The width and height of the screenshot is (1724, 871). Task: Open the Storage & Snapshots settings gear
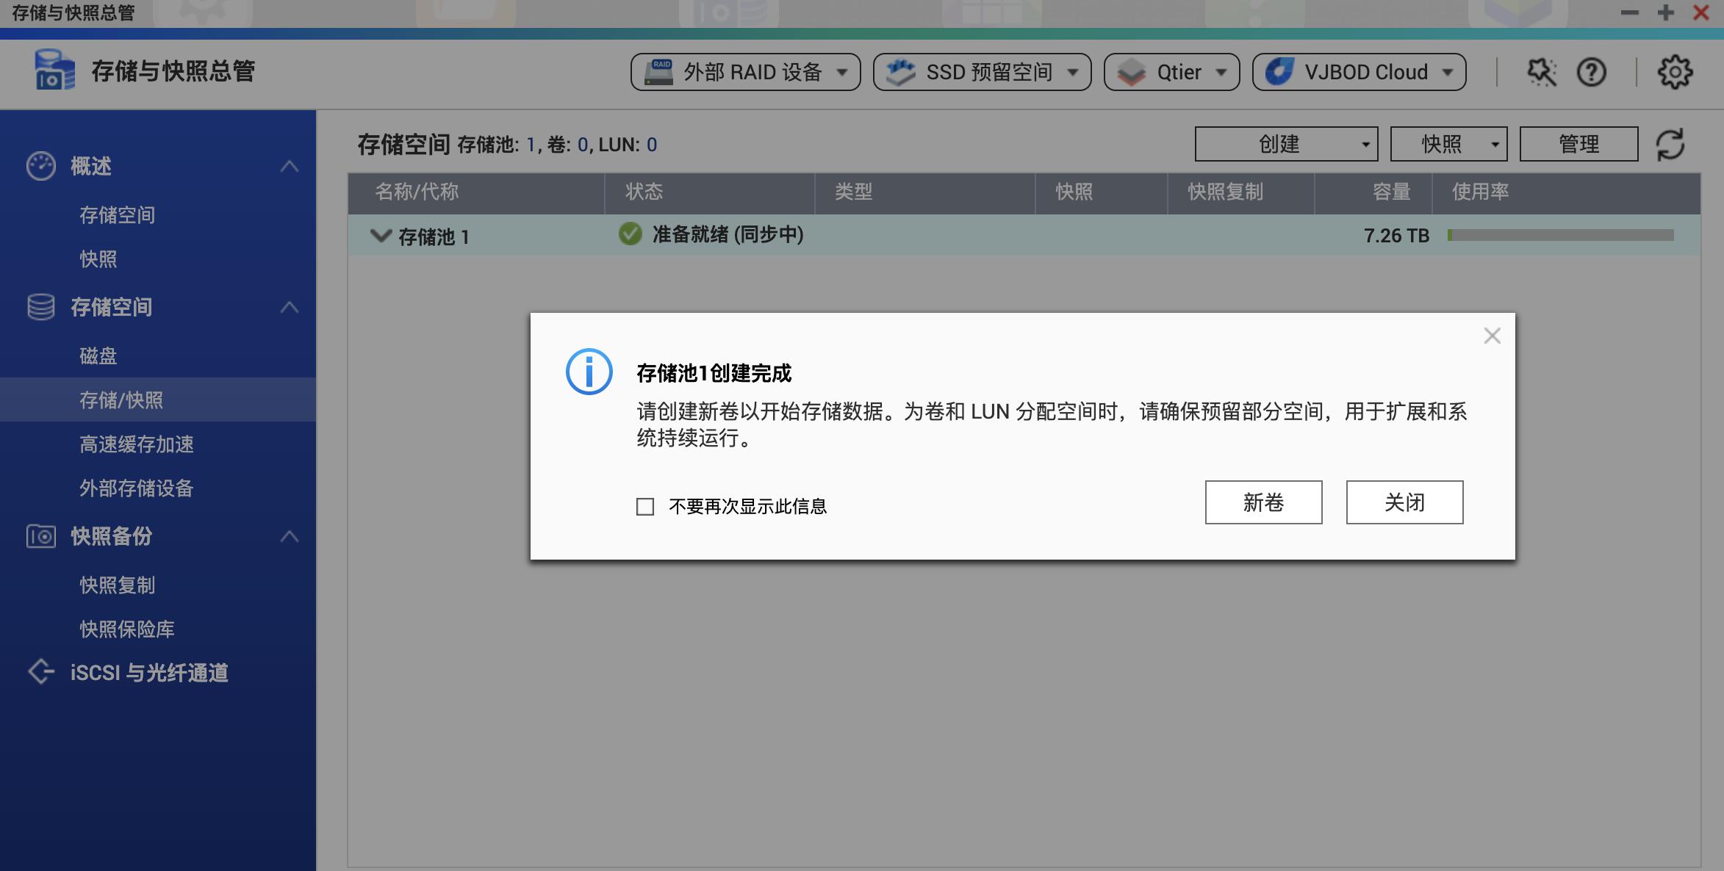(1676, 72)
